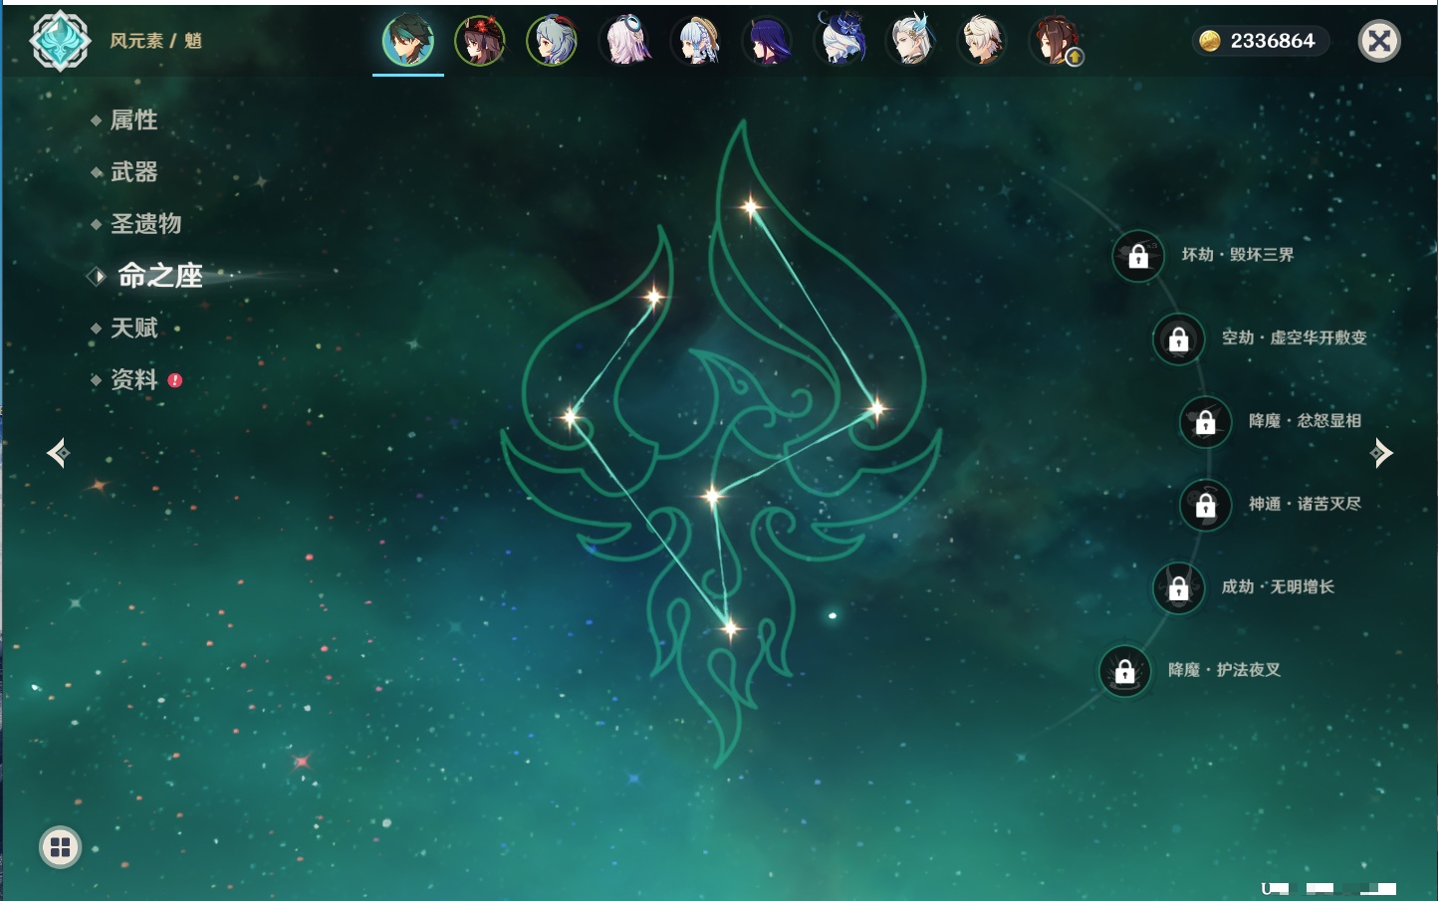Click the lock icon for 坏劫·毁坏三界
This screenshot has width=1438, height=901.
(1138, 256)
